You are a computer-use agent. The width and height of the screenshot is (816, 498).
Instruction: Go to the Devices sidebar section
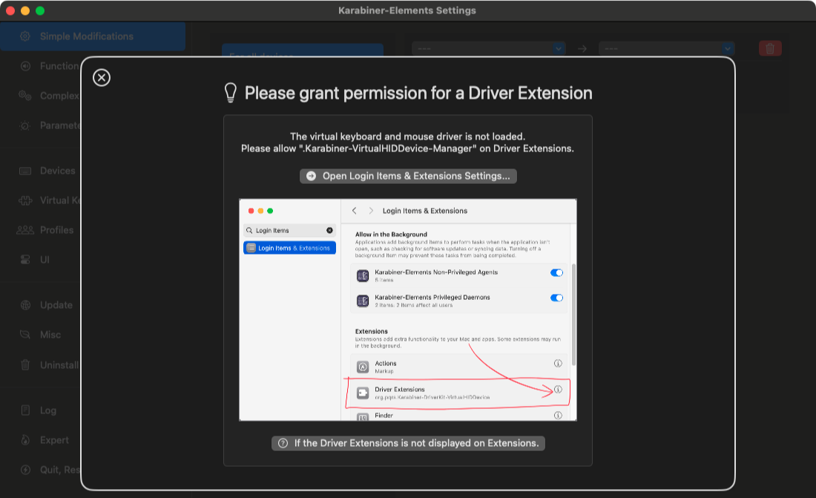(47, 171)
